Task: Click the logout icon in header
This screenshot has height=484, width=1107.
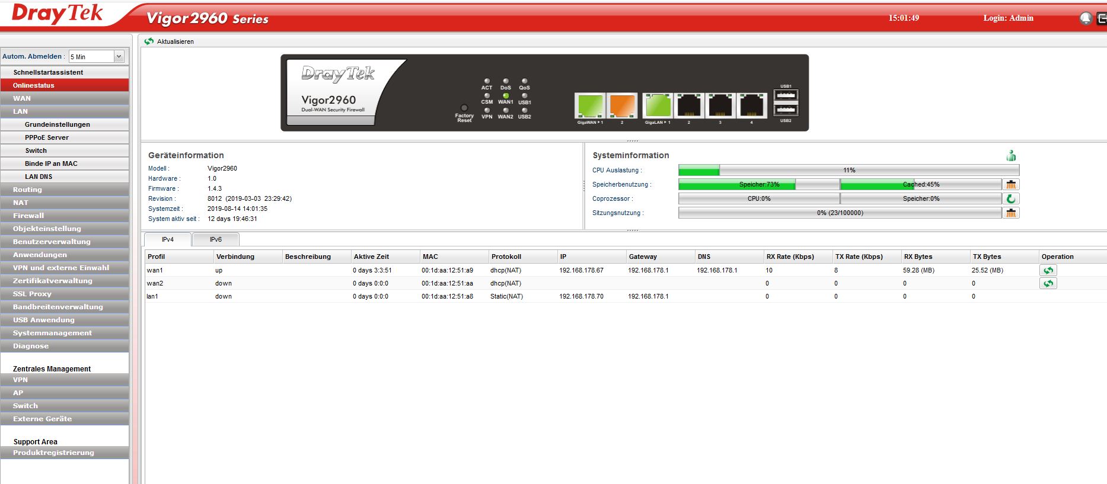Action: click(1101, 18)
